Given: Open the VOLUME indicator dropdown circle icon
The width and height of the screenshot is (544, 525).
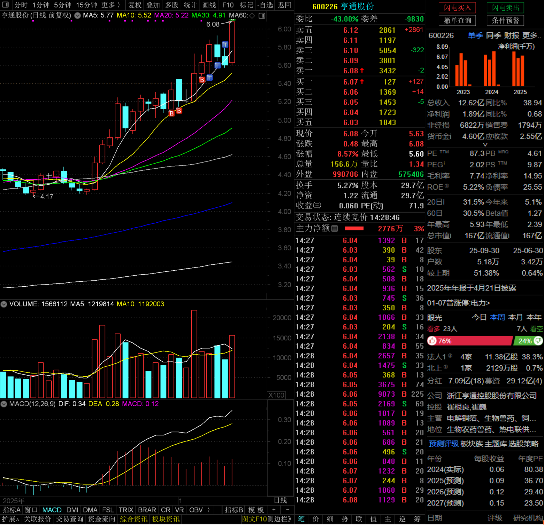Looking at the screenshot, I should 4,304.
